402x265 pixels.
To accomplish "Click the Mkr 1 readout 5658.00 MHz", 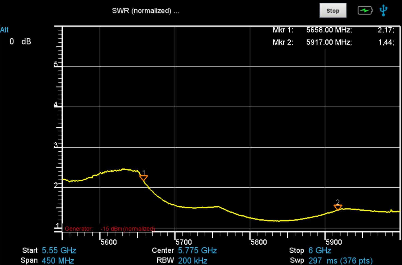I will coord(329,30).
